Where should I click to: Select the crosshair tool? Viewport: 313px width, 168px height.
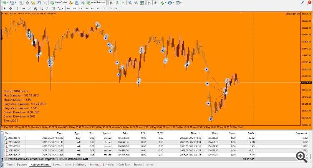(10, 9)
